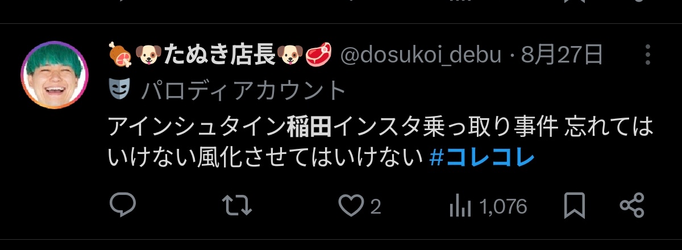Tap the meat-on-bone emoji before the name
This screenshot has width=682, height=250.
coord(120,55)
